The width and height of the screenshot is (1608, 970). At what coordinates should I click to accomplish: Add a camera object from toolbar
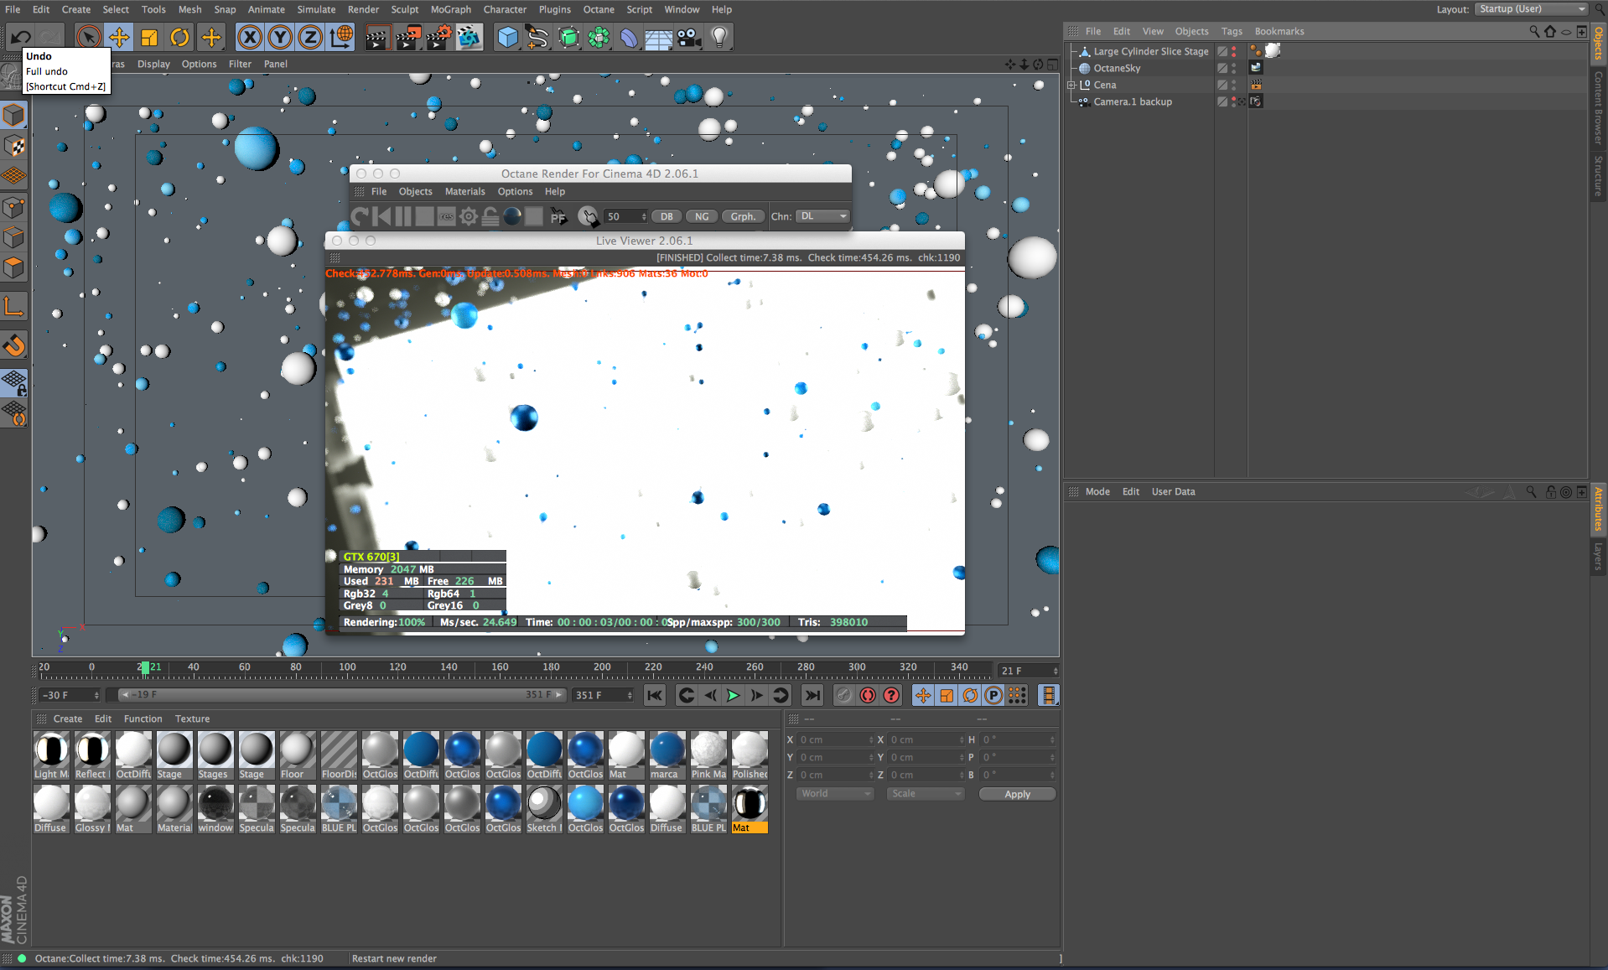point(689,37)
